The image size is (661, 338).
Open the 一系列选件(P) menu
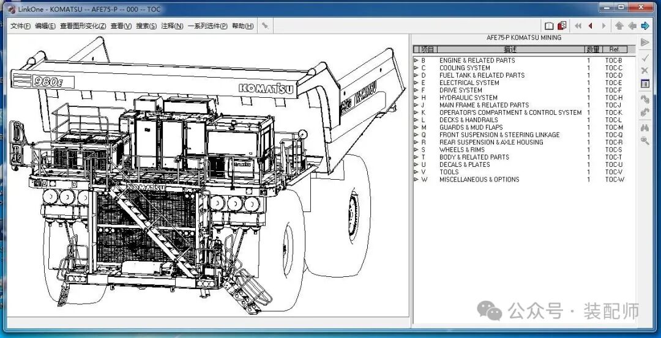click(x=208, y=26)
